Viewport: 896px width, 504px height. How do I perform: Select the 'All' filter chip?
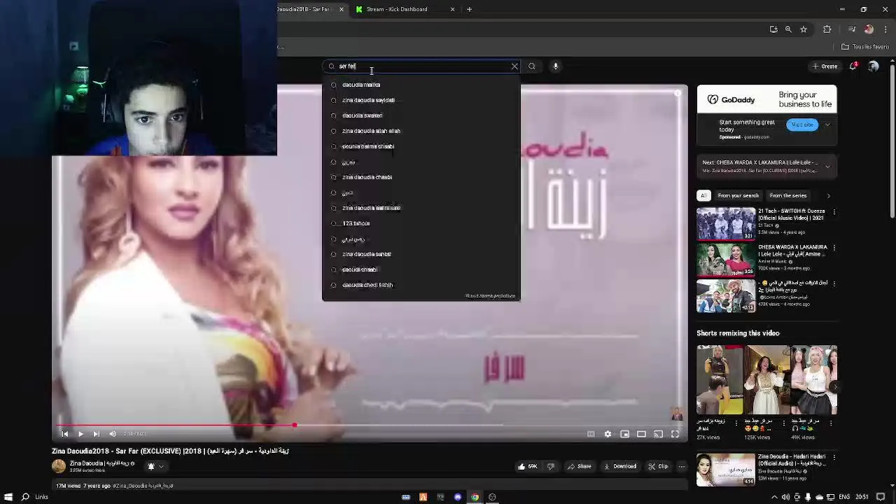[703, 195]
